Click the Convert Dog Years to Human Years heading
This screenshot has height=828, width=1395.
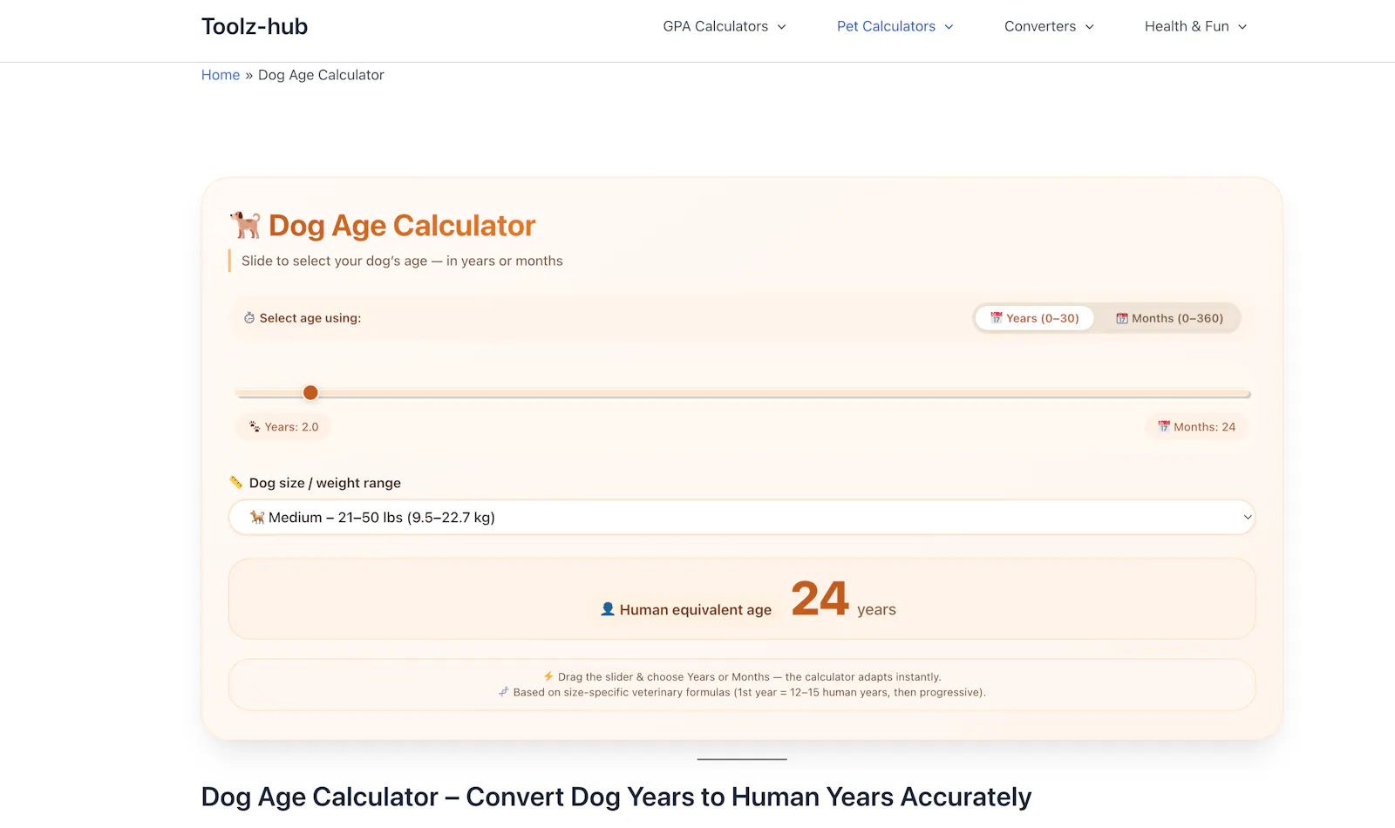click(616, 797)
